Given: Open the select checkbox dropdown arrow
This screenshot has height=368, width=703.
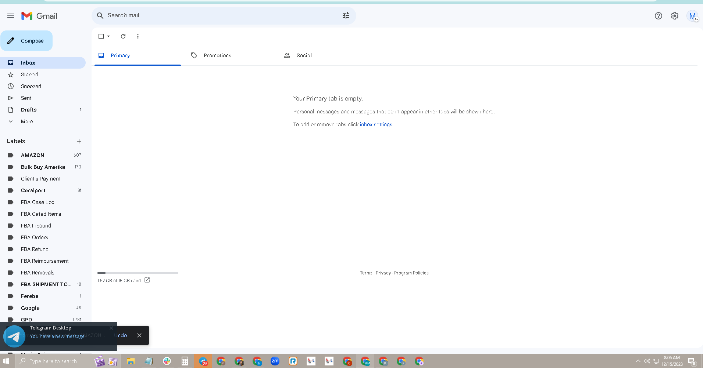Looking at the screenshot, I should (108, 36).
